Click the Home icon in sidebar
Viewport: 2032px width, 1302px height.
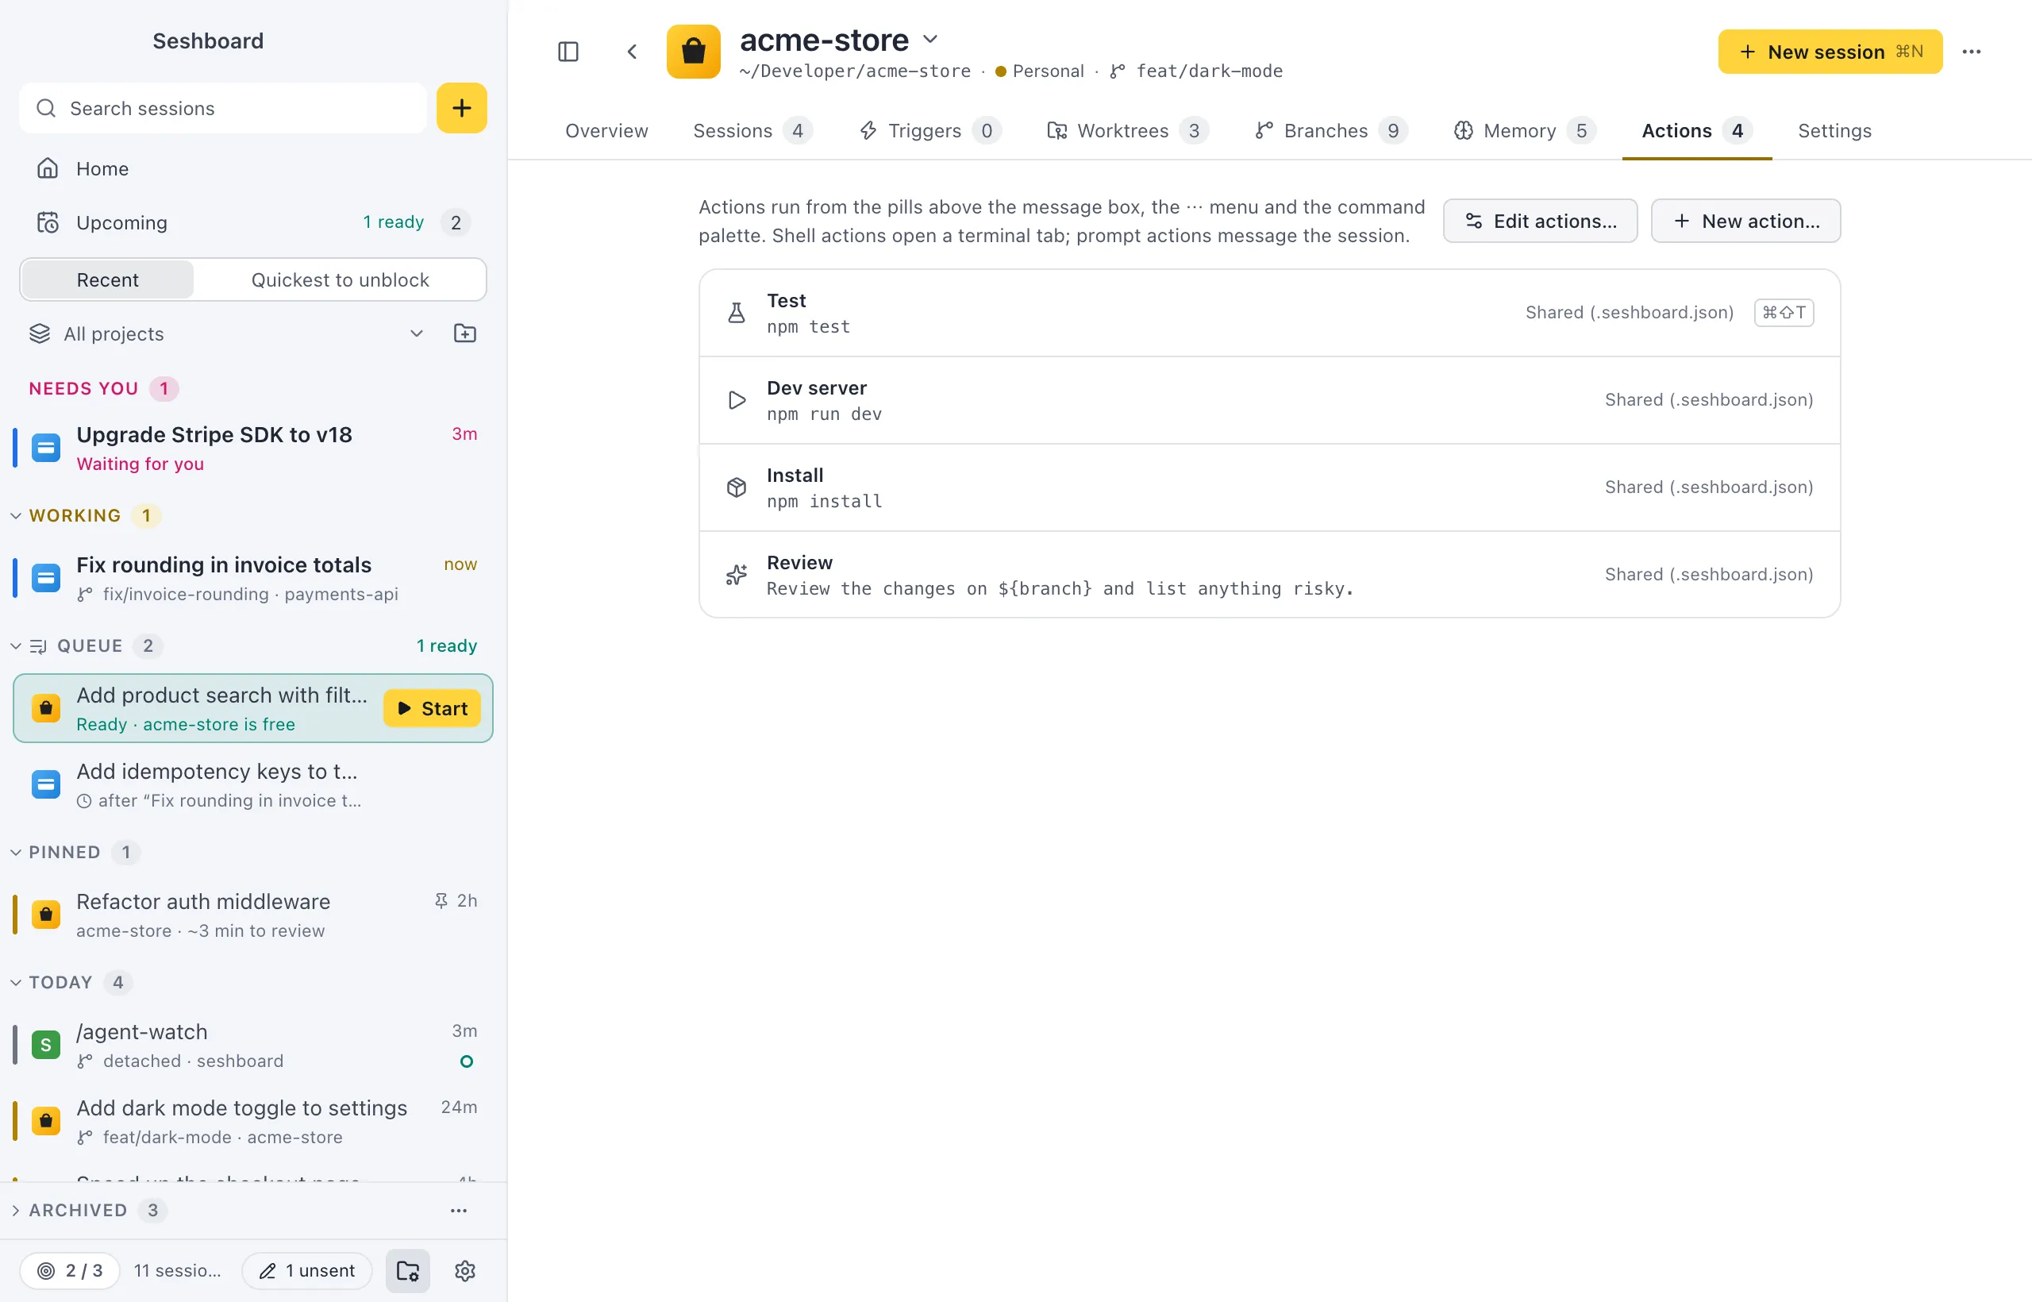pos(48,168)
